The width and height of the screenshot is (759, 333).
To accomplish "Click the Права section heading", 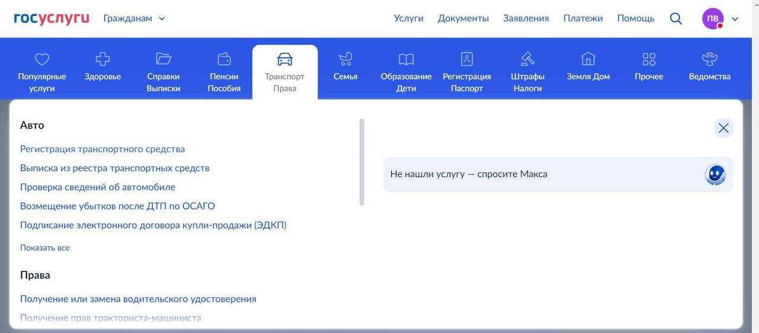I will (35, 275).
